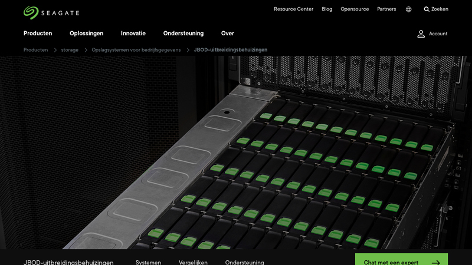472x265 pixels.
Task: Open the Over menu
Action: [x=228, y=34]
